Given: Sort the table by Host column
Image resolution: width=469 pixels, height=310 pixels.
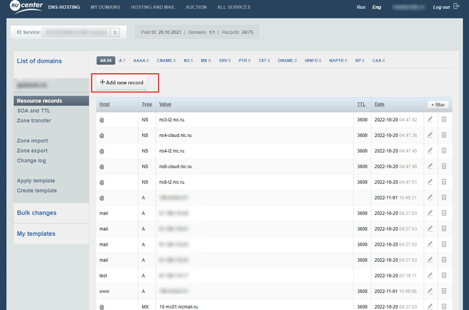Looking at the screenshot, I should pyautogui.click(x=104, y=104).
